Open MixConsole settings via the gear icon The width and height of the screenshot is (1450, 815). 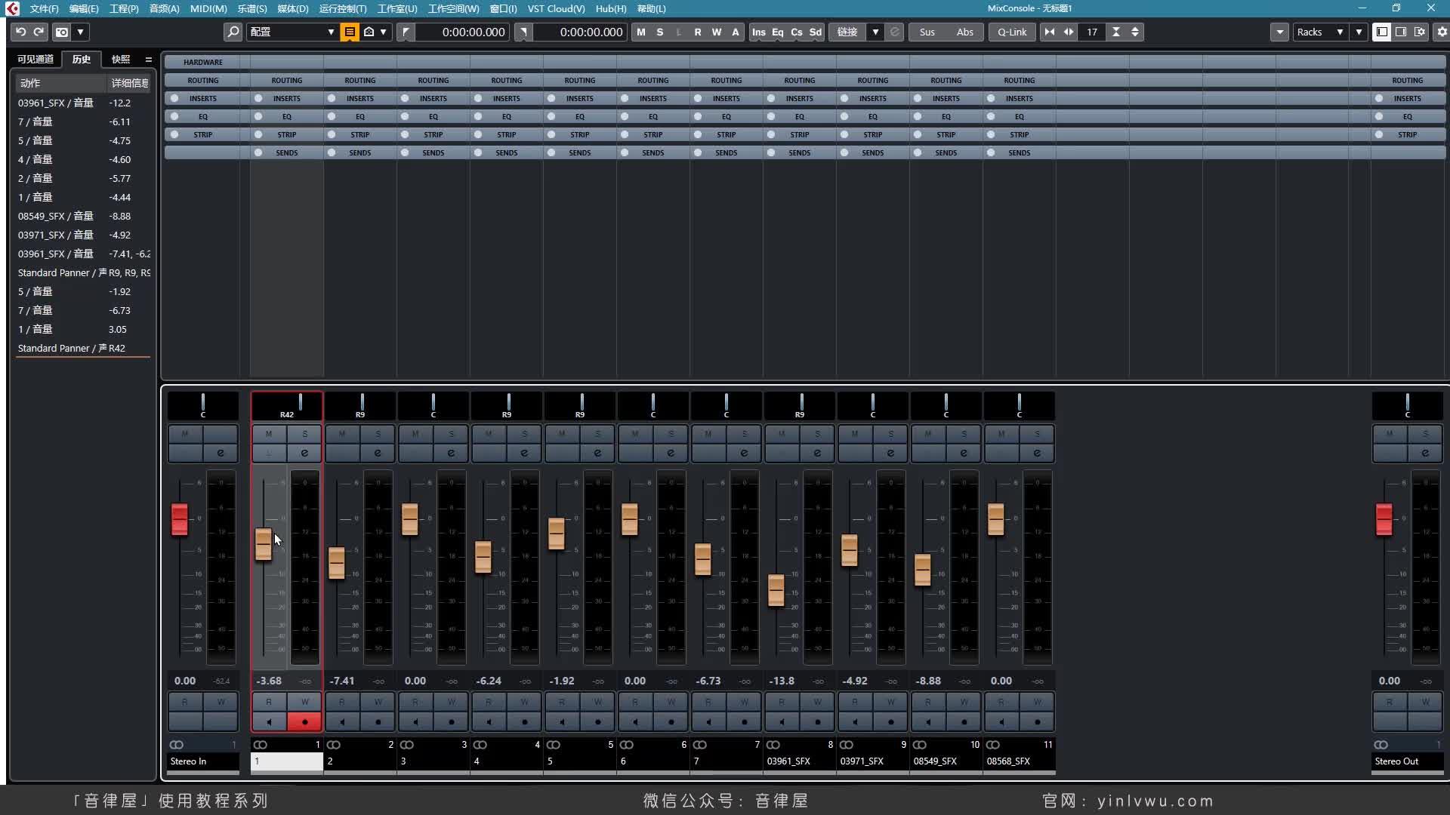pyautogui.click(x=1442, y=32)
